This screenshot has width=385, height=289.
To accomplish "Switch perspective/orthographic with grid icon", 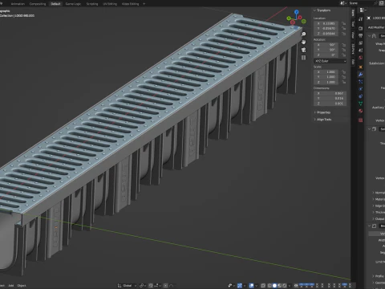I will pos(303,58).
